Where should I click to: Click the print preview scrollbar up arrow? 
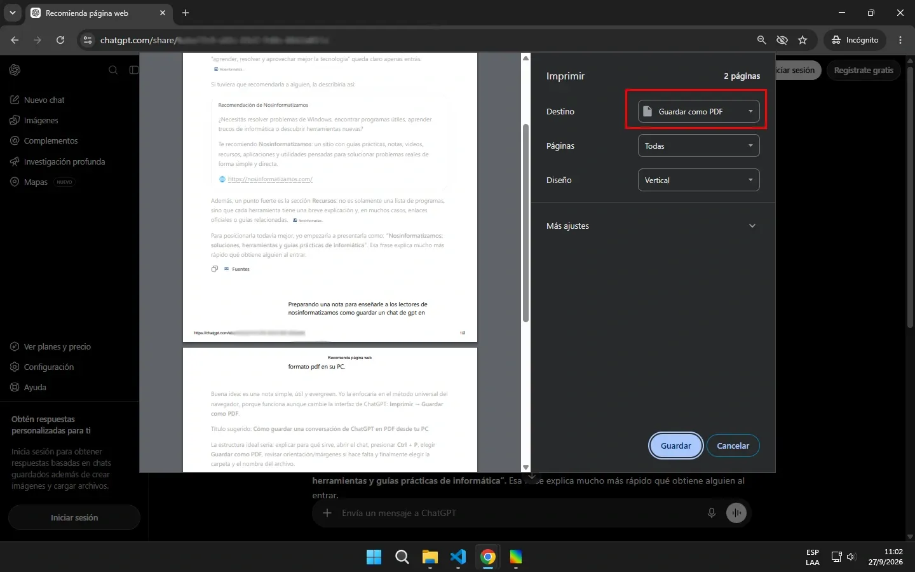(x=525, y=58)
